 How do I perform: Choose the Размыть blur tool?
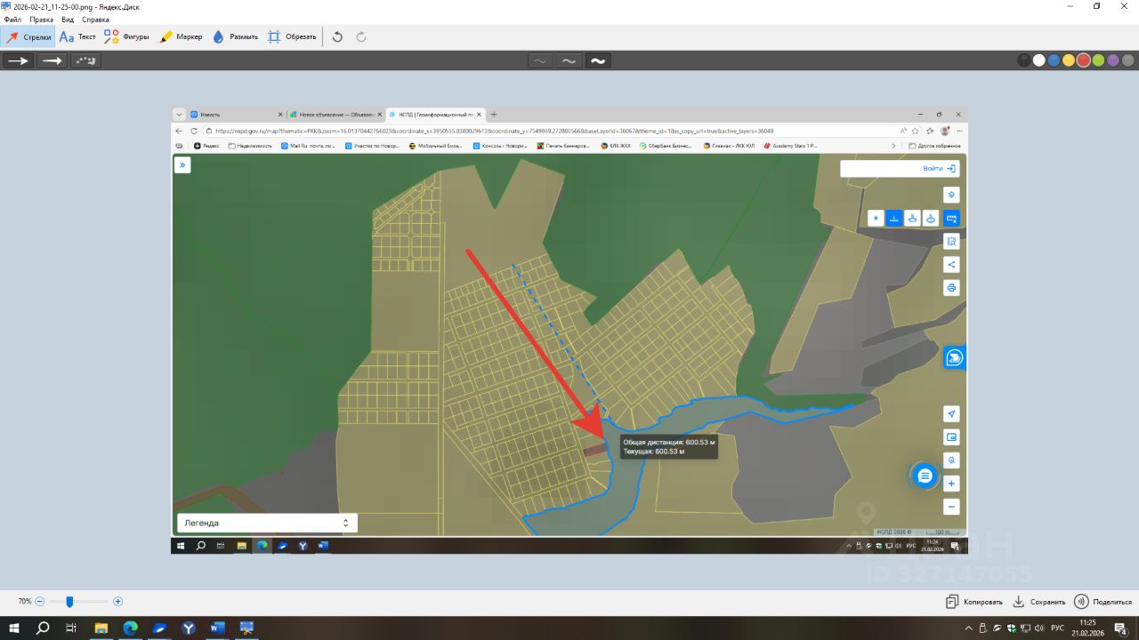pyautogui.click(x=235, y=36)
